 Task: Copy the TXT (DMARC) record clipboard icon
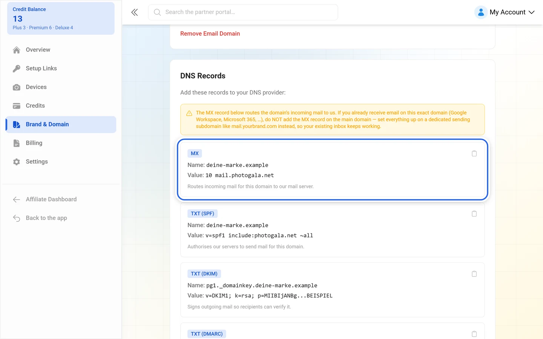[474, 334]
